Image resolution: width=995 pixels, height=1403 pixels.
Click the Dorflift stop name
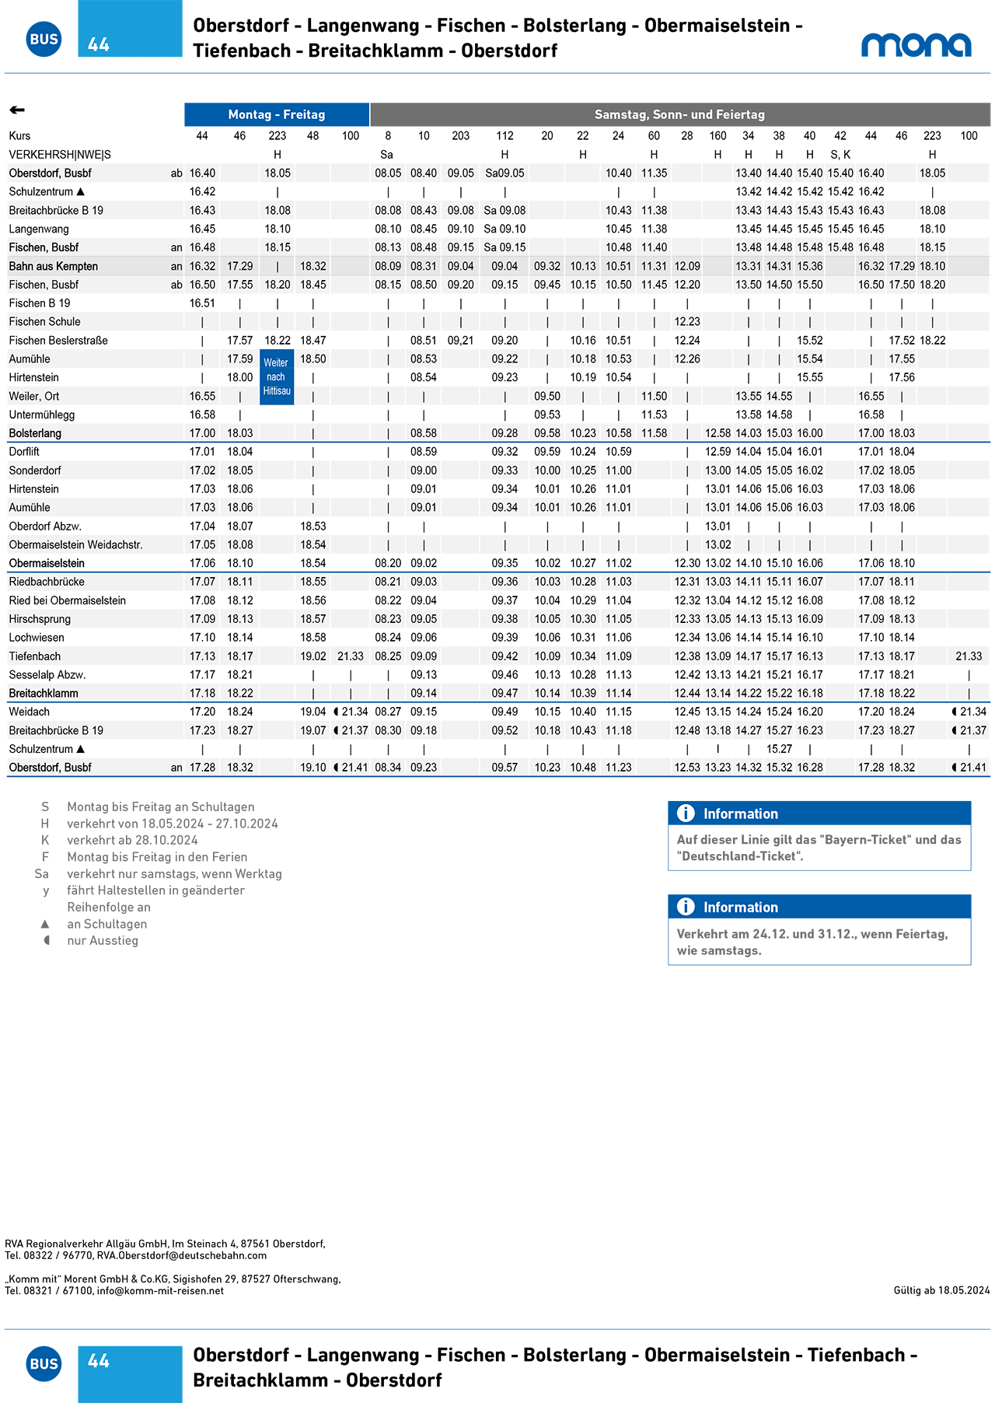24,451
